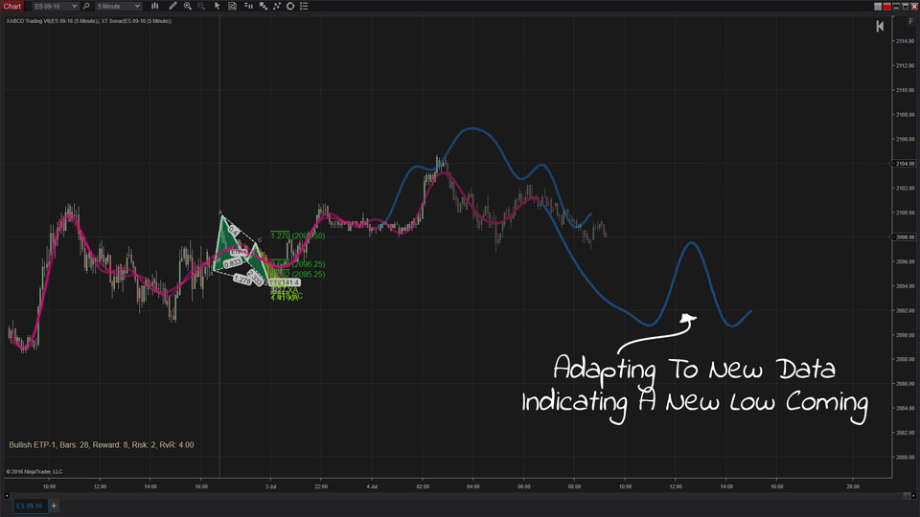Image resolution: width=920 pixels, height=517 pixels.
Task: Click the 'Bullish ETP-1' pattern info text
Action: tap(102, 445)
